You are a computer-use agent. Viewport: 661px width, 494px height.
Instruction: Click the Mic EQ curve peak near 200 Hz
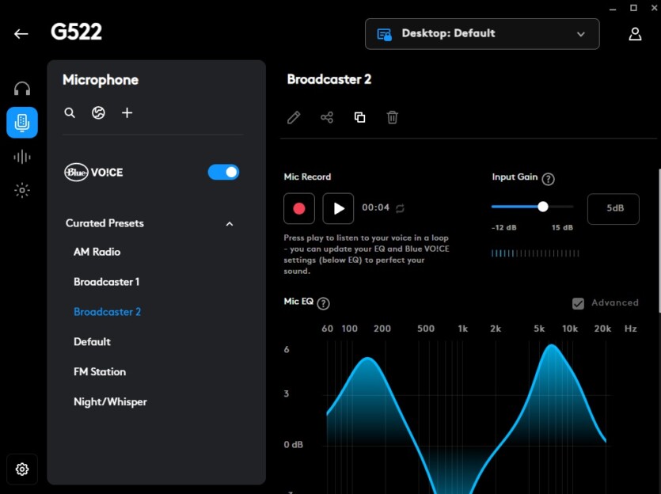(368, 359)
